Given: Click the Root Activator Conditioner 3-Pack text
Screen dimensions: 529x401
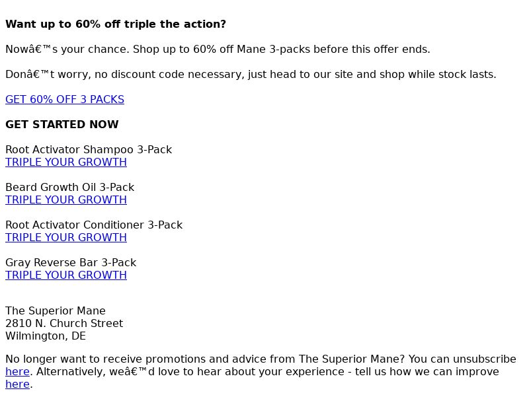Looking at the screenshot, I should tap(94, 225).
